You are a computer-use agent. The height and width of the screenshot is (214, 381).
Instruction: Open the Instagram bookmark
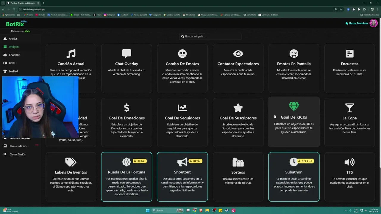click(110, 15)
